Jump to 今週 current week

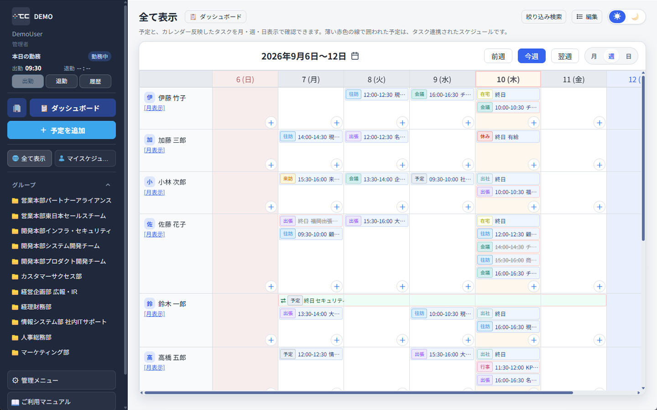tap(532, 56)
